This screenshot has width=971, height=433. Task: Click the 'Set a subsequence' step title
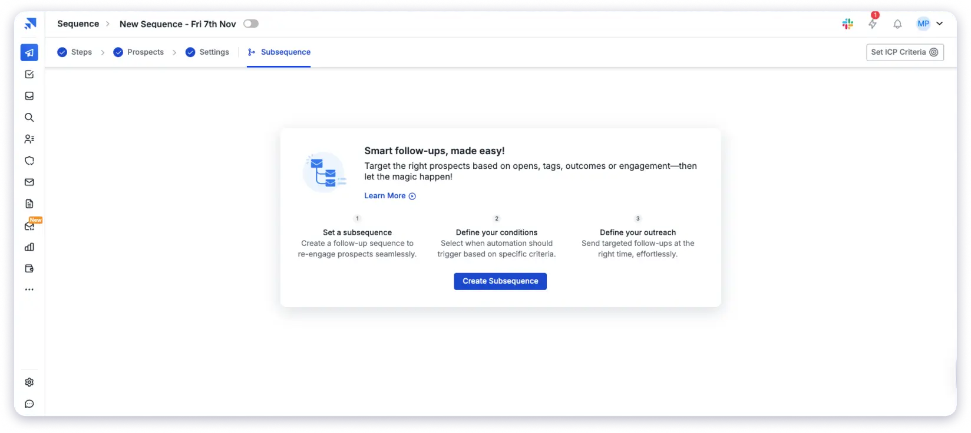(x=357, y=232)
